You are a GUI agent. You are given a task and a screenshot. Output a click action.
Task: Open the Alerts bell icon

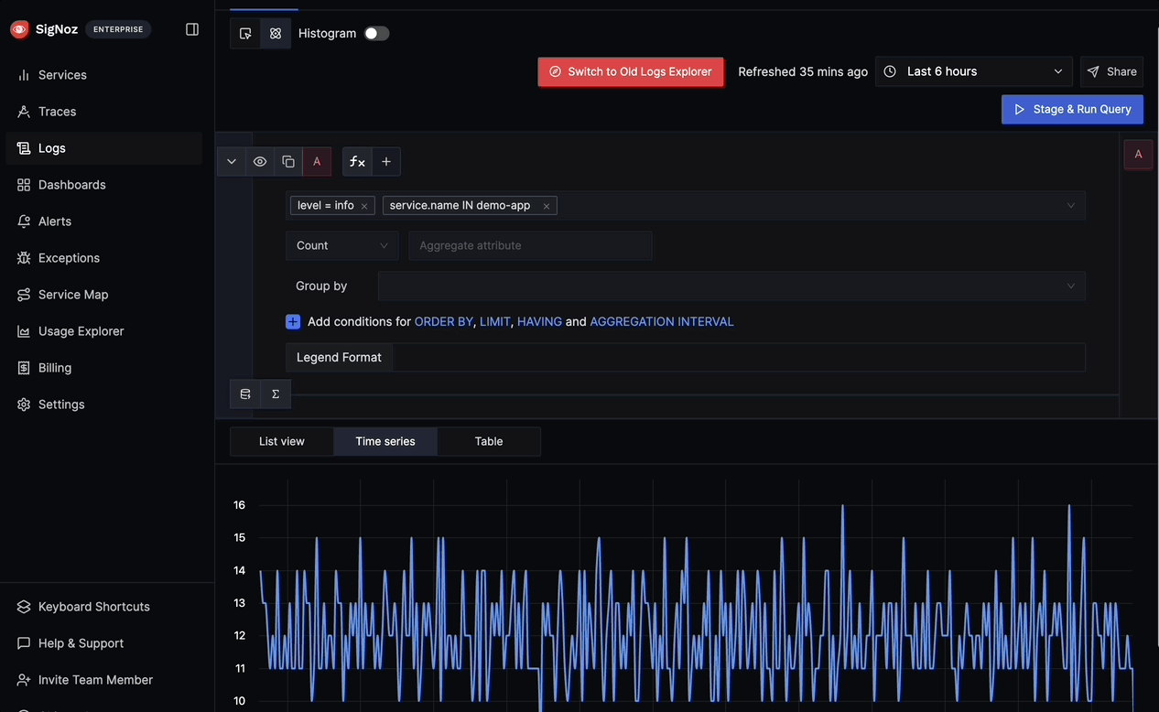click(24, 221)
